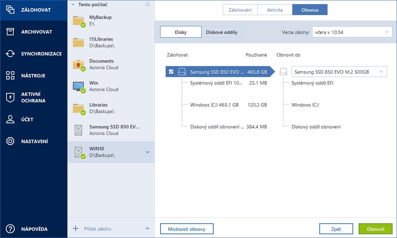Select the Libraries folder backup icon

pos(78,109)
